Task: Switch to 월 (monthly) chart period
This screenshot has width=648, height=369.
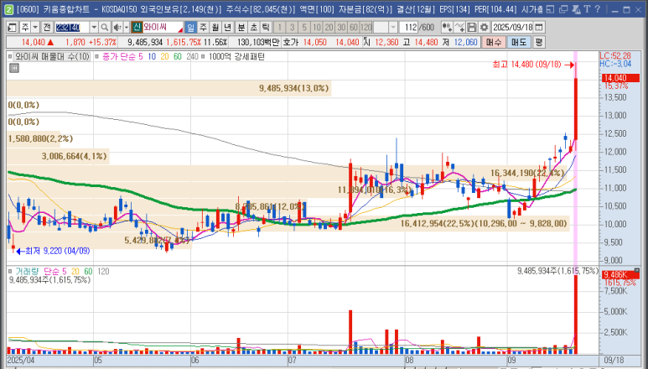Action: pyautogui.click(x=215, y=27)
